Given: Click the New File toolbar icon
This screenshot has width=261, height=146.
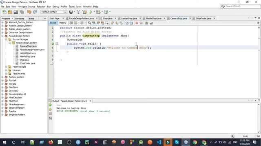Looking at the screenshot, I should point(4,12).
